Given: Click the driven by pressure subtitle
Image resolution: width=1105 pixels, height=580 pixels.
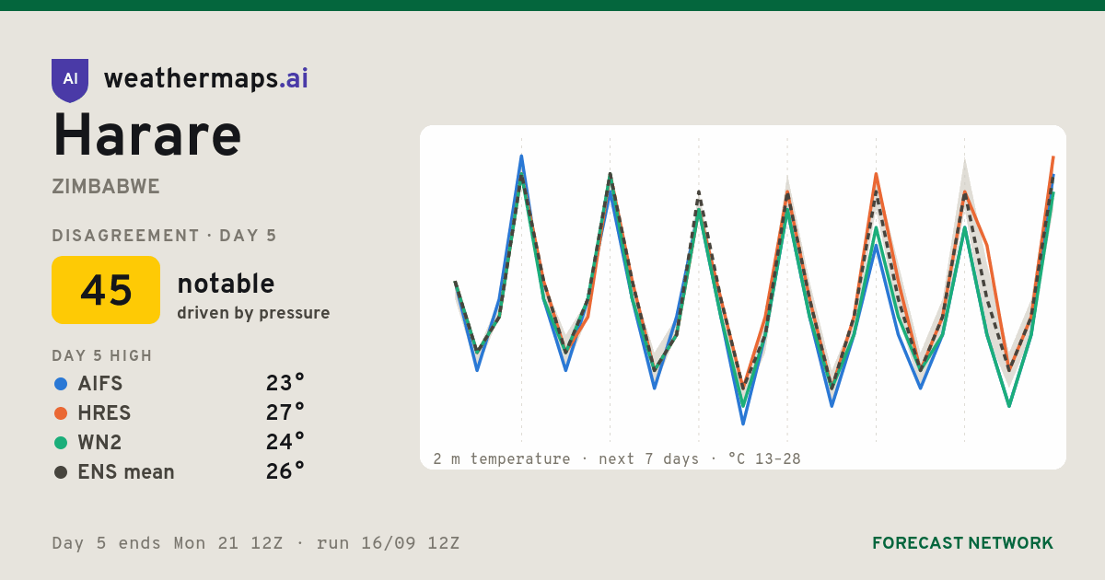Looking at the screenshot, I should tap(253, 313).
